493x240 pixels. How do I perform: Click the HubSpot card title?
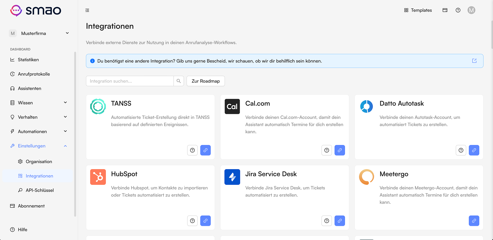[124, 174]
